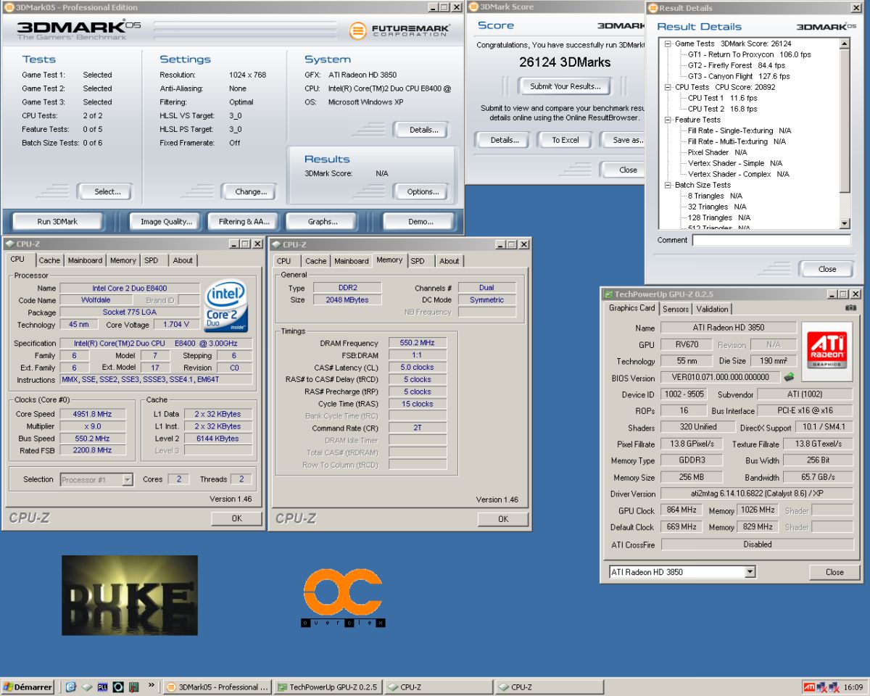Open the Cache tab in the CPU-Z Memory window
The height and width of the screenshot is (696, 870).
click(x=315, y=261)
